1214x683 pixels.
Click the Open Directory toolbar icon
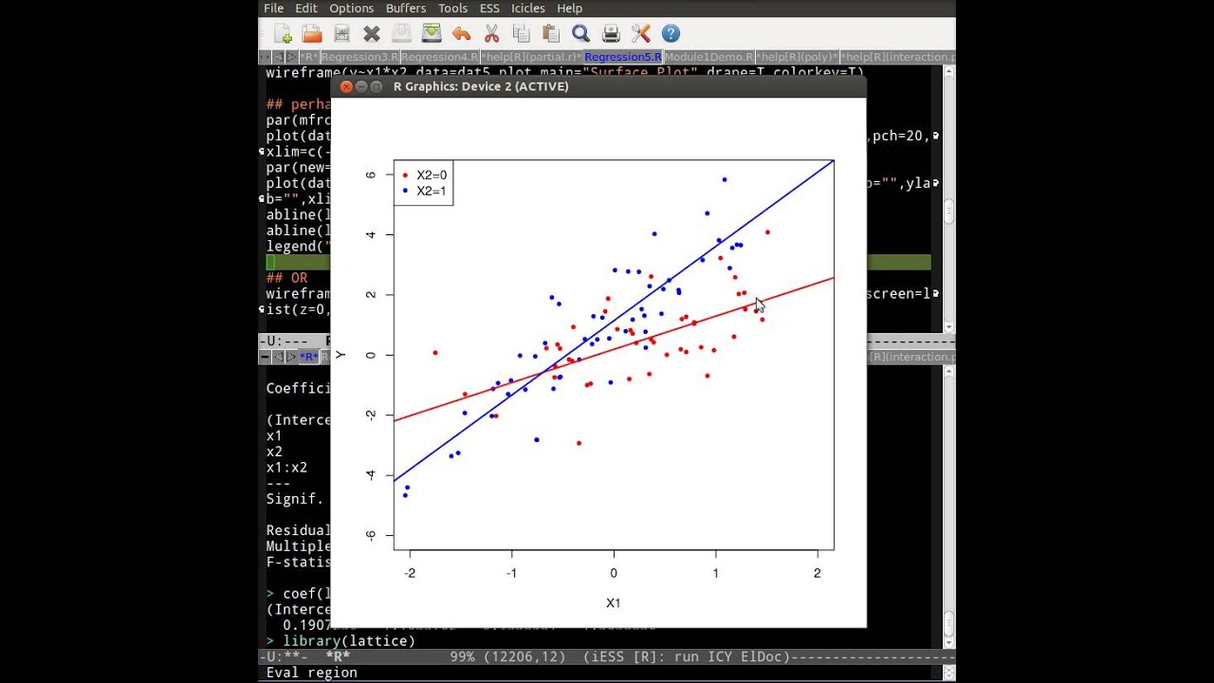pyautogui.click(x=342, y=34)
